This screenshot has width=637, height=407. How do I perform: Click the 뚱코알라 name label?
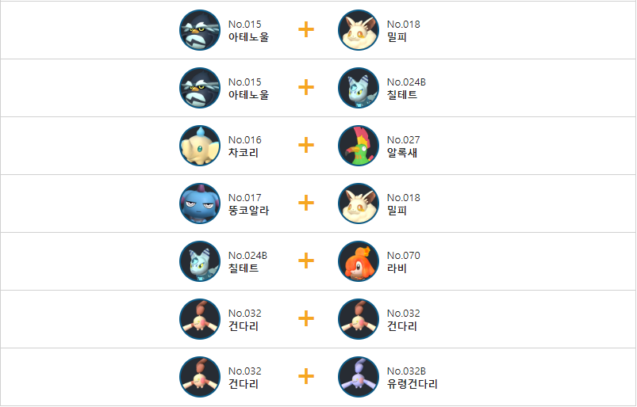[248, 211]
